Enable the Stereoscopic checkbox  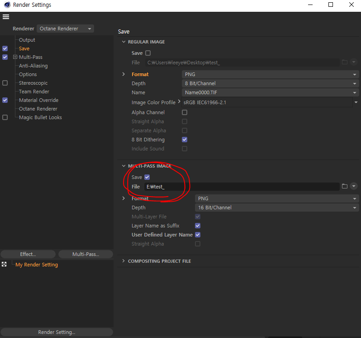5,83
